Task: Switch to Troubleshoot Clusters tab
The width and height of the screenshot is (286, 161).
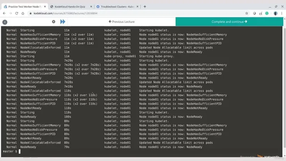Action: pyautogui.click(x=117, y=7)
